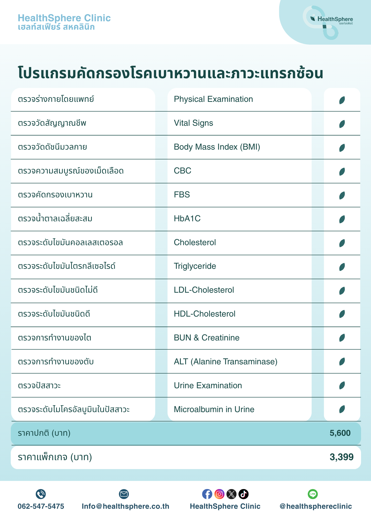
Task: Click the leaf mark beside HbA1C
Action: point(342,219)
